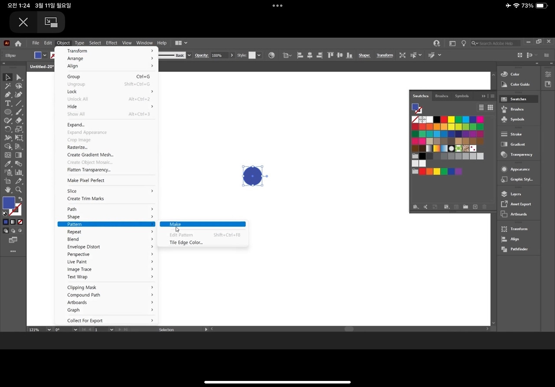Choose the Hand tool

point(8,190)
